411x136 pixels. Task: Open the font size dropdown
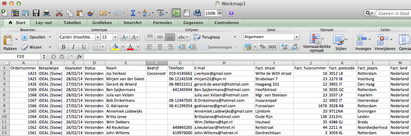tap(115, 37)
